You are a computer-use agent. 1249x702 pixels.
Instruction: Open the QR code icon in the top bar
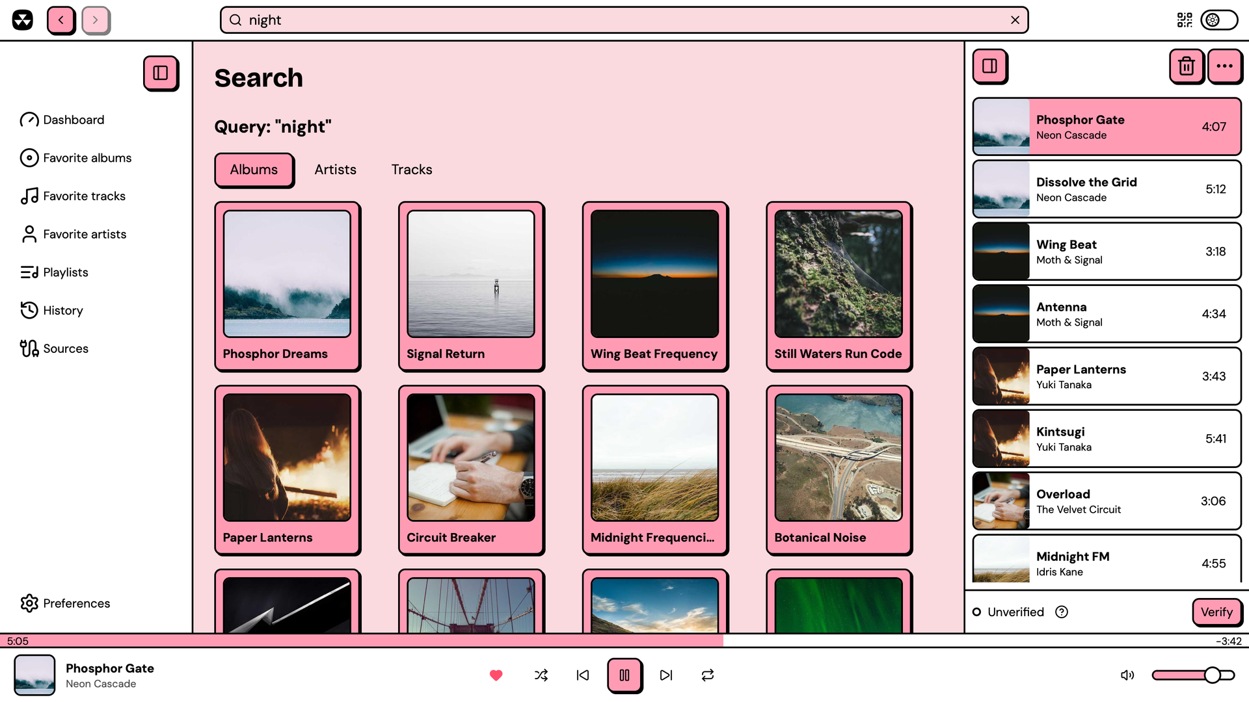(x=1185, y=20)
